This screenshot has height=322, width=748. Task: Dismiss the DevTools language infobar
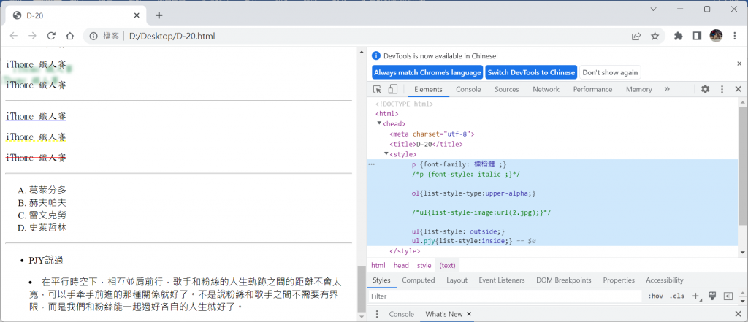click(x=739, y=64)
